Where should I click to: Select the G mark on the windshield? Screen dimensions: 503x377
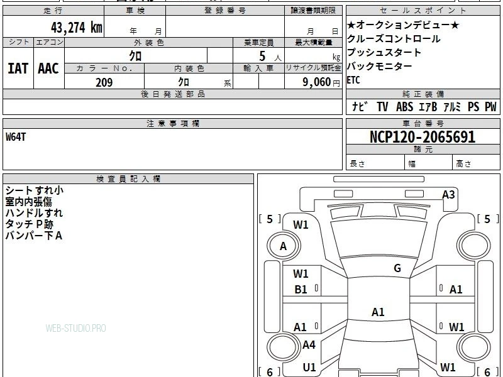pos(397,268)
